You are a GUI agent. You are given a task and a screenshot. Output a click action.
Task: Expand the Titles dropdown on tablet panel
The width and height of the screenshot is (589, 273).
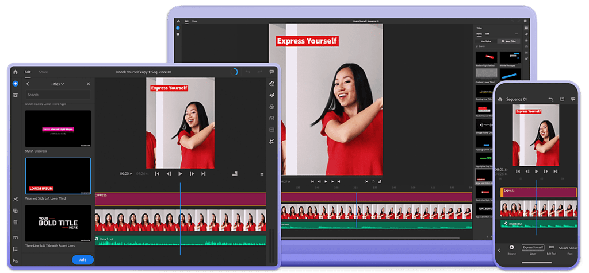pos(58,84)
